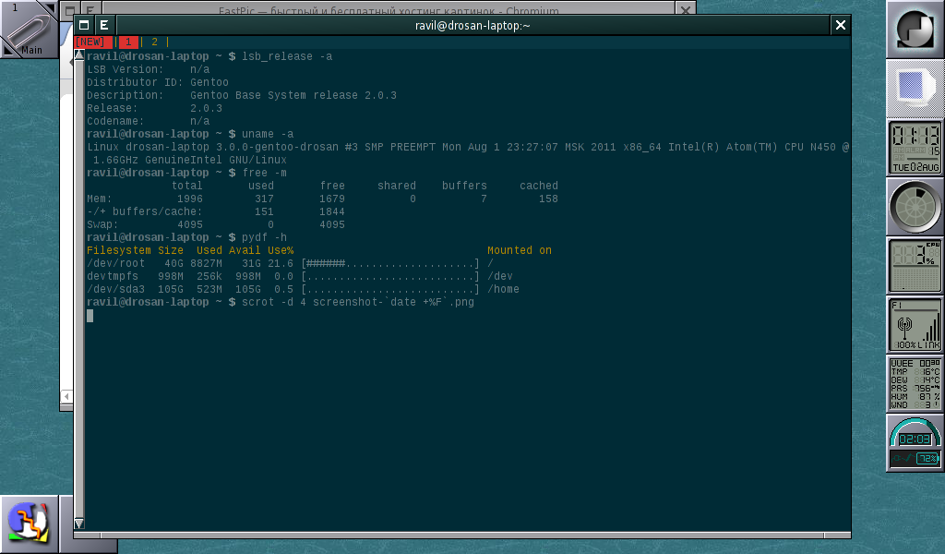Screen dimensions: 945x554
Task: Click the terminal cursor block on the empty prompt line
Action: coord(90,315)
